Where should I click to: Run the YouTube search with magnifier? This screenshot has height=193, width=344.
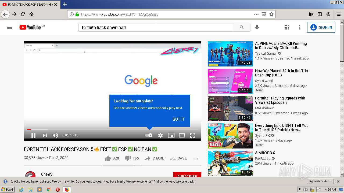[242, 27]
